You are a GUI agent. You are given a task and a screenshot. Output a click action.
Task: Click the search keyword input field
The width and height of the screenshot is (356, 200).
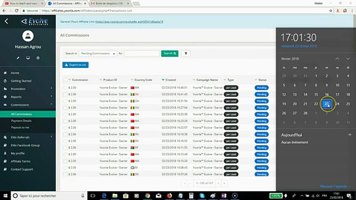point(142,53)
